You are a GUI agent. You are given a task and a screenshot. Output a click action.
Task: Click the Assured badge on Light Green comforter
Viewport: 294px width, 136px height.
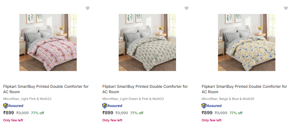[112, 106]
